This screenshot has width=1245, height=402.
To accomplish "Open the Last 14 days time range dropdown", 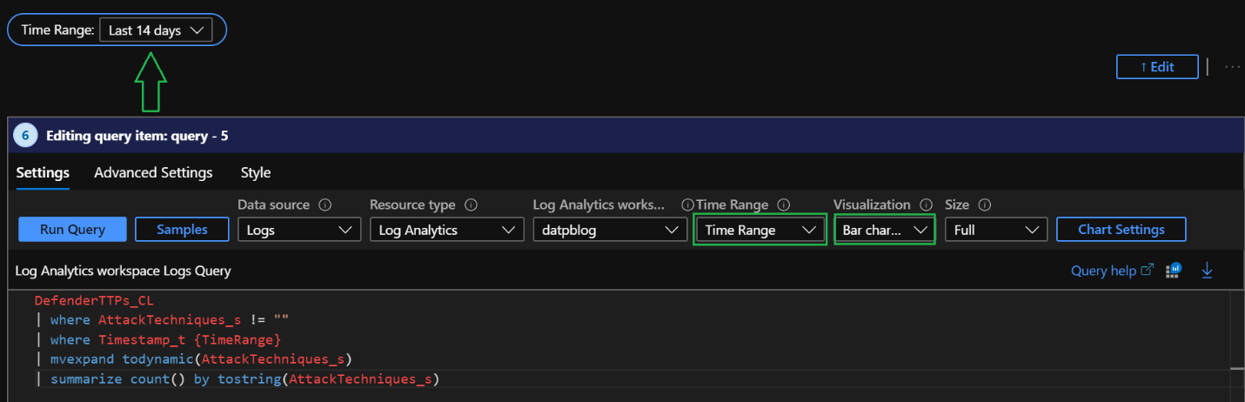I will tap(156, 30).
